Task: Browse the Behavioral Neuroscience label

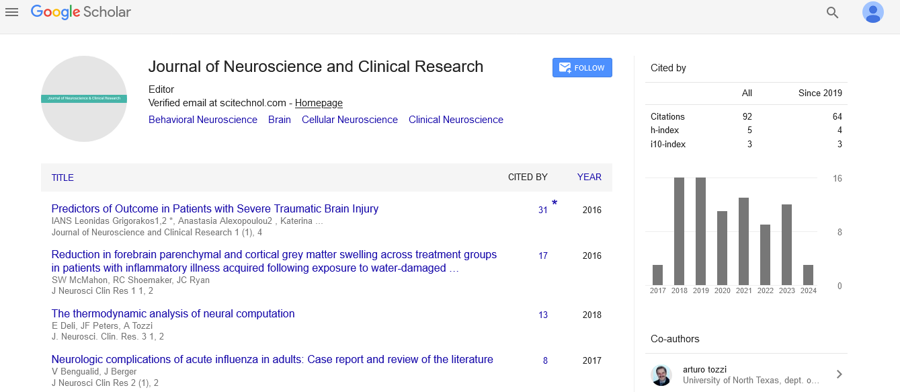Action: (x=203, y=120)
